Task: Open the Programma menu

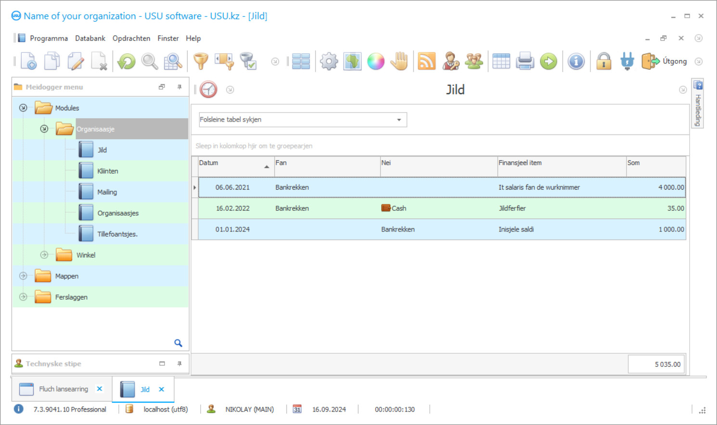Action: 49,38
